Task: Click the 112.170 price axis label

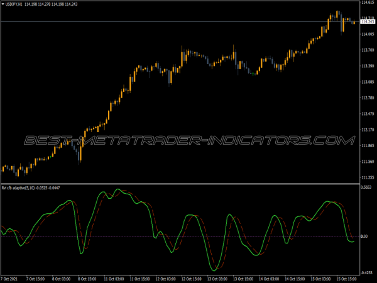Action: click(x=367, y=130)
